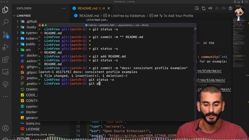Click the commit result line 'patch-1 d1171f5'

[88, 72]
